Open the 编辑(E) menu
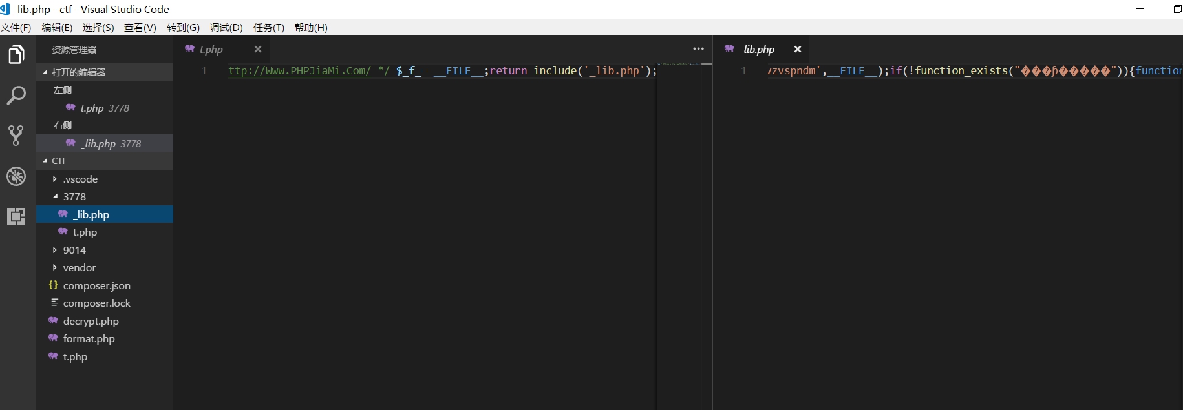The height and width of the screenshot is (410, 1183). click(57, 28)
